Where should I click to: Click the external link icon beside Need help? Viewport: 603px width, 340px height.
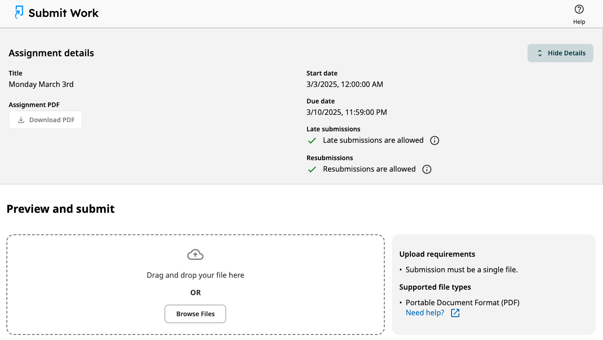pyautogui.click(x=455, y=313)
